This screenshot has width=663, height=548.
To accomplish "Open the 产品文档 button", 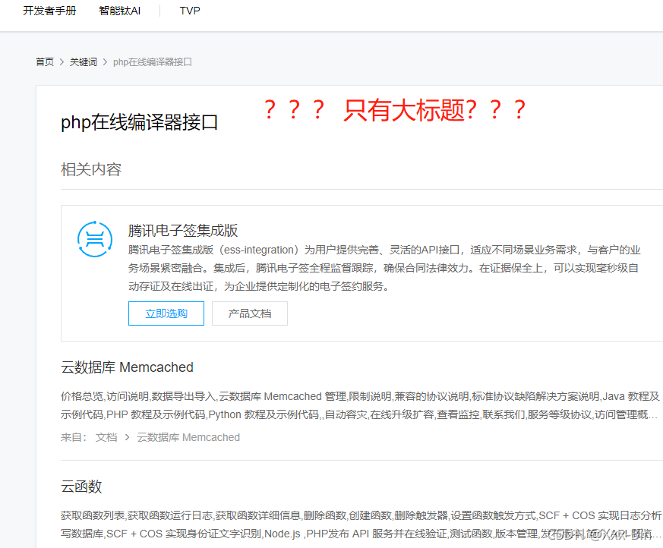I will tap(251, 313).
